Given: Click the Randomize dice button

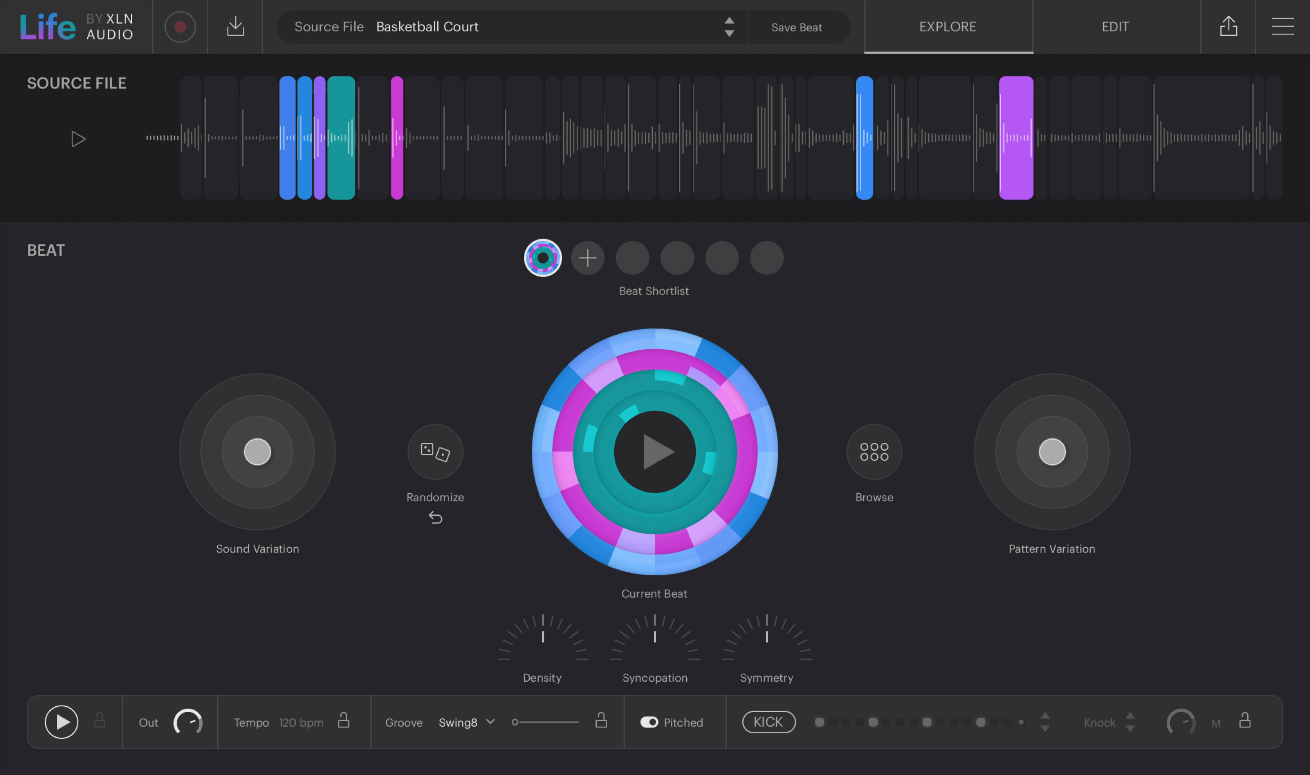Looking at the screenshot, I should point(436,452).
